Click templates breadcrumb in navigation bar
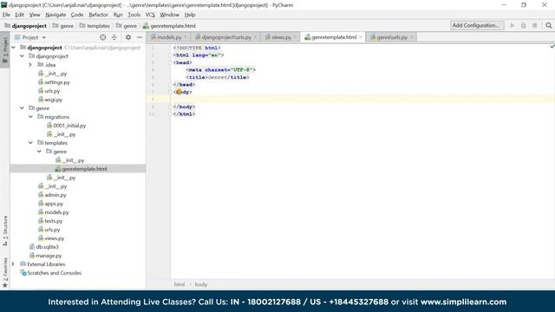This screenshot has width=555, height=312. point(95,26)
